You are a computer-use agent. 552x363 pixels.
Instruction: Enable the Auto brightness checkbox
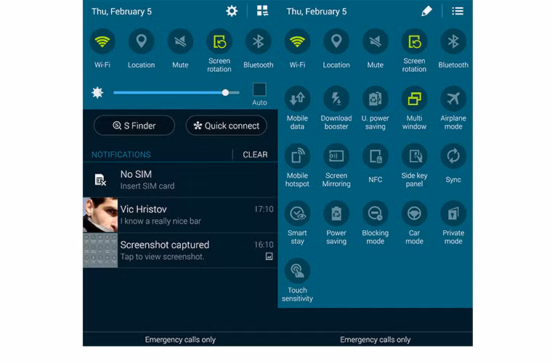pyautogui.click(x=259, y=89)
